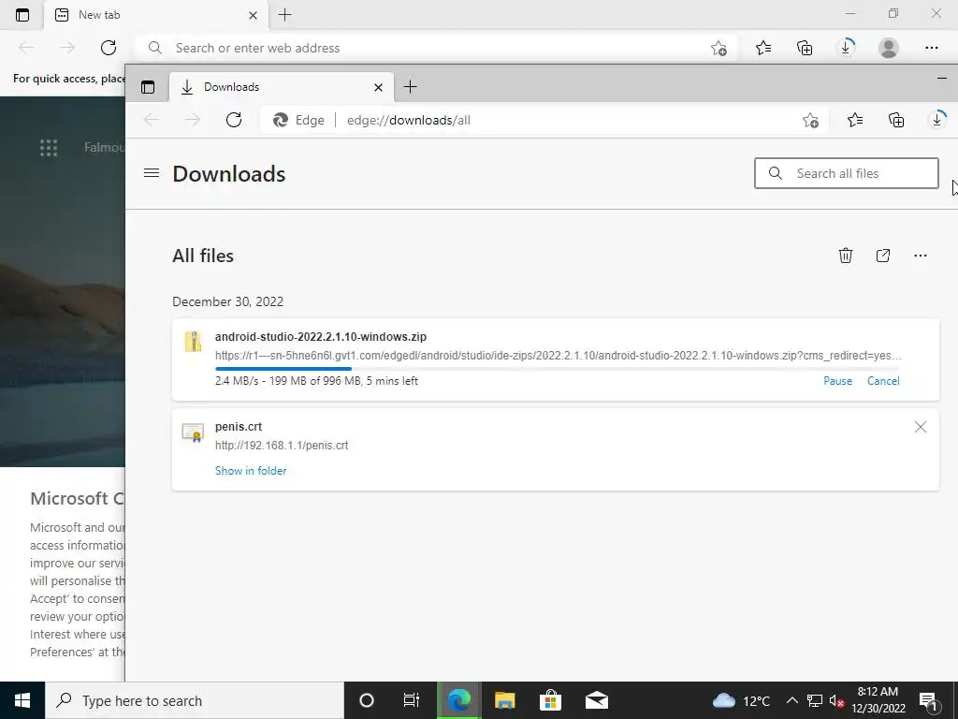Open the app launcher grid on New tab page
958x719 pixels.
click(49, 147)
